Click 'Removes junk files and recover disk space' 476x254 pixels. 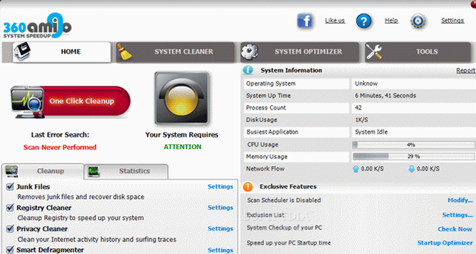(x=81, y=197)
